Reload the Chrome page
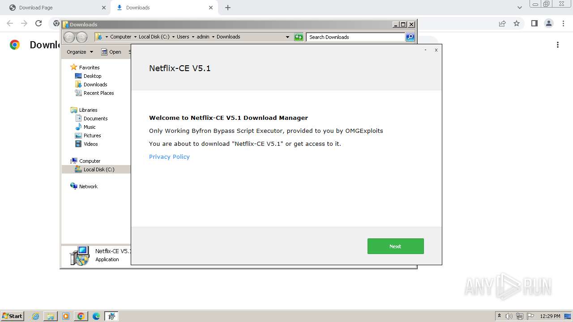The width and height of the screenshot is (573, 322). click(x=38, y=23)
